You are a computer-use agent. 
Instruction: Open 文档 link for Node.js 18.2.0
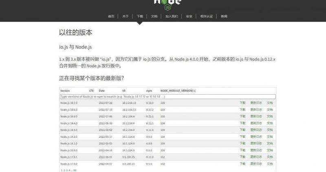click(x=270, y=137)
